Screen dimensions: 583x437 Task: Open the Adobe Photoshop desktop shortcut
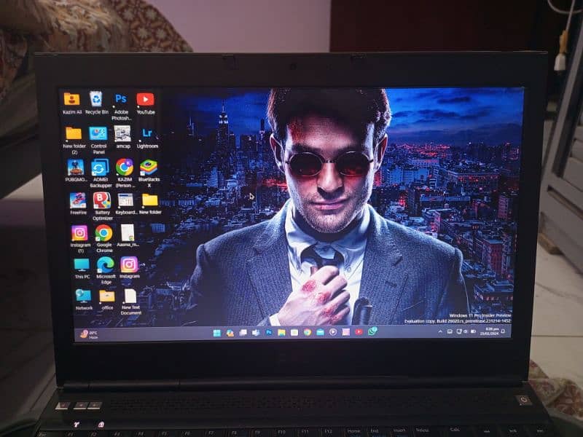[x=121, y=100]
